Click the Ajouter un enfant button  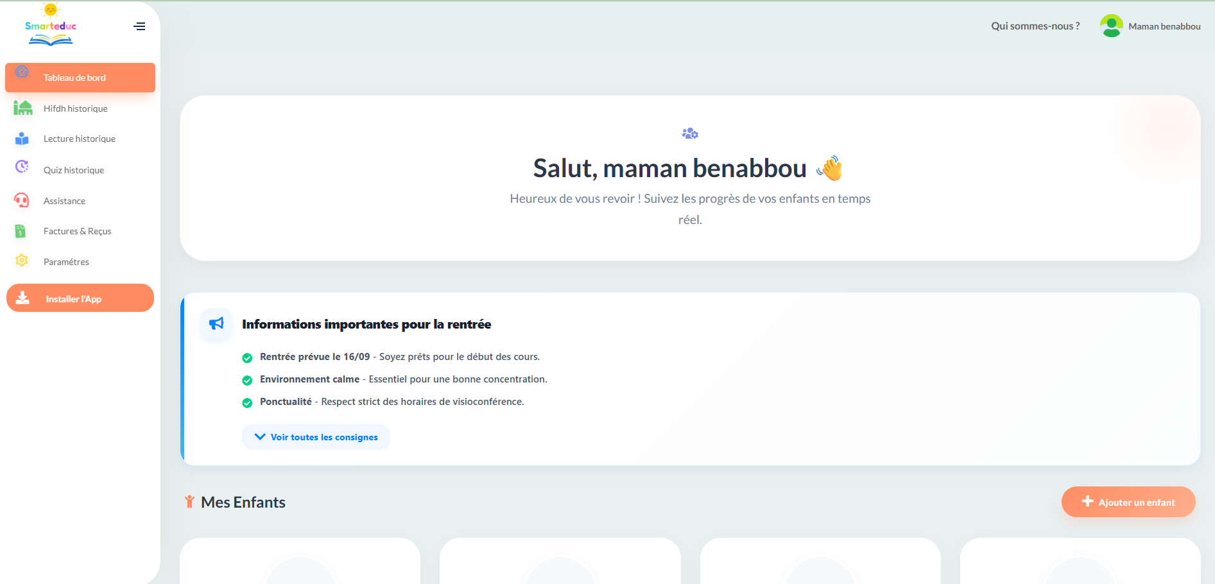click(1128, 502)
